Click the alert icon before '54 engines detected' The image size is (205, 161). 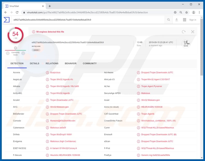[x=33, y=32]
